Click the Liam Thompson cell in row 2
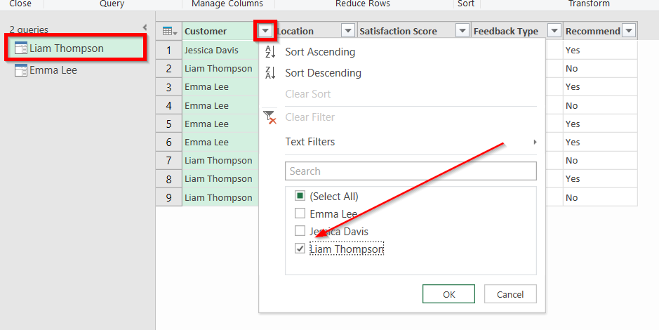 coord(220,69)
